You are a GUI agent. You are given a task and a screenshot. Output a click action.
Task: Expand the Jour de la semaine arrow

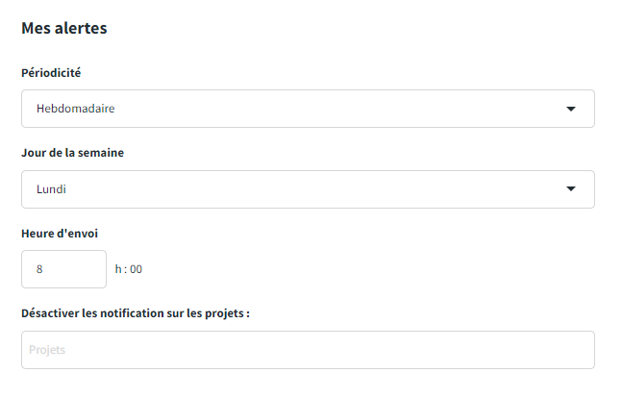pyautogui.click(x=571, y=189)
